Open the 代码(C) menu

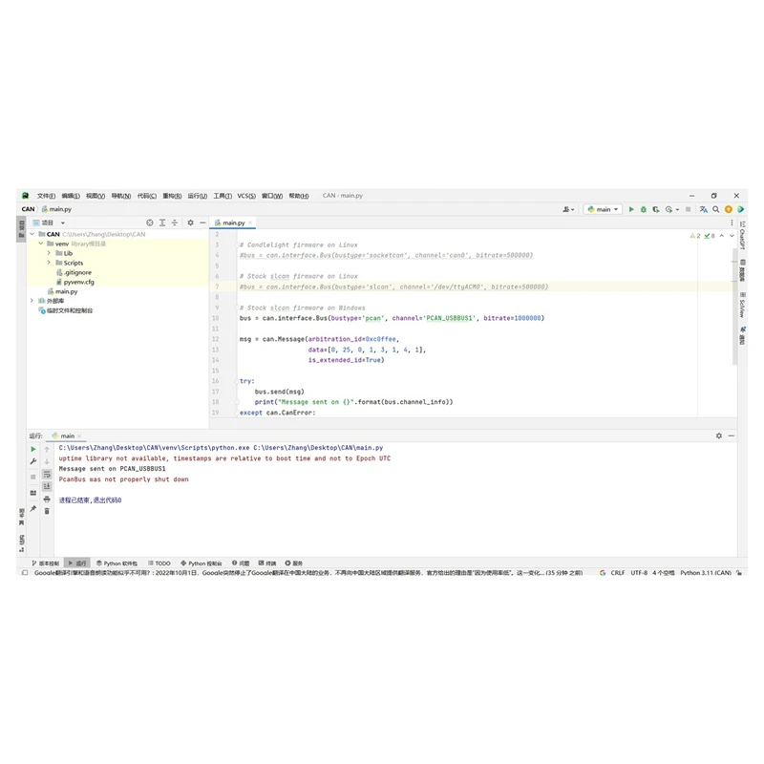pyautogui.click(x=147, y=196)
